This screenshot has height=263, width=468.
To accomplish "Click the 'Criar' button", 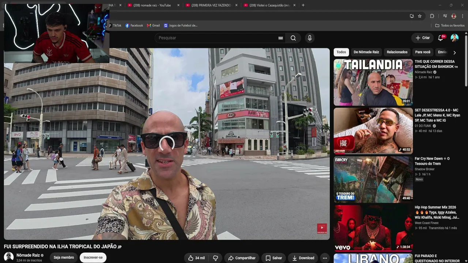I will pos(423,38).
